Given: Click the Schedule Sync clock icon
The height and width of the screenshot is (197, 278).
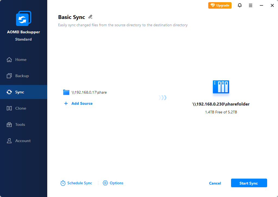Looking at the screenshot, I should [x=63, y=183].
